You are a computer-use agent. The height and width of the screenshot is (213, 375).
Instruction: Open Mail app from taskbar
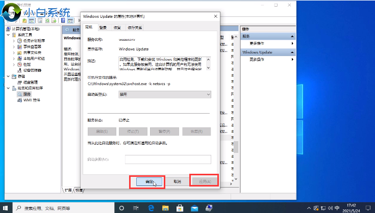pyautogui.click(x=194, y=208)
